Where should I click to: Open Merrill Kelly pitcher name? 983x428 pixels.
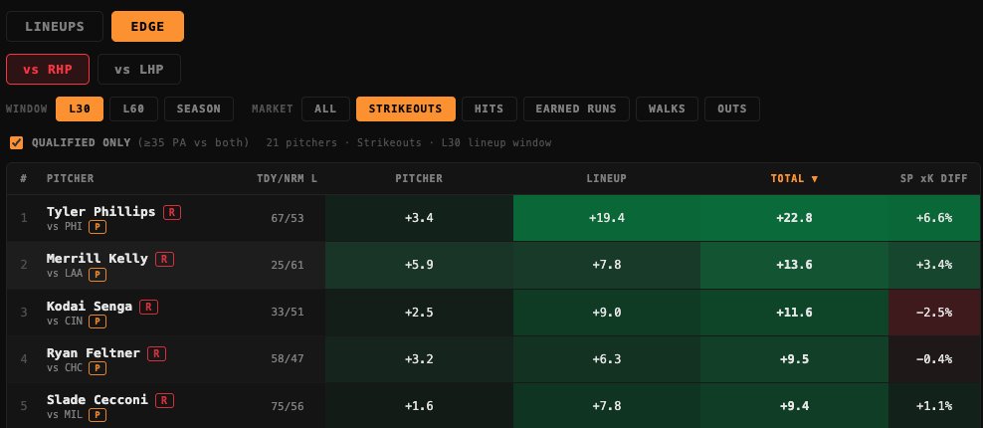coord(98,258)
